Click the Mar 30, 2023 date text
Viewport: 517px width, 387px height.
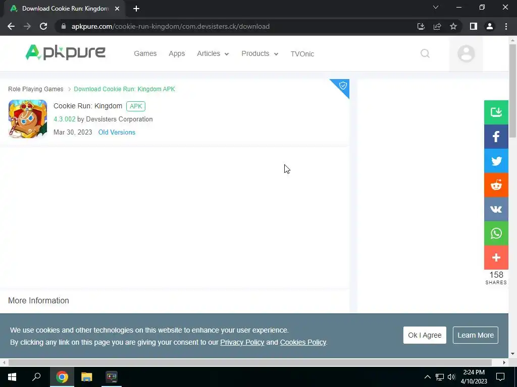(73, 132)
